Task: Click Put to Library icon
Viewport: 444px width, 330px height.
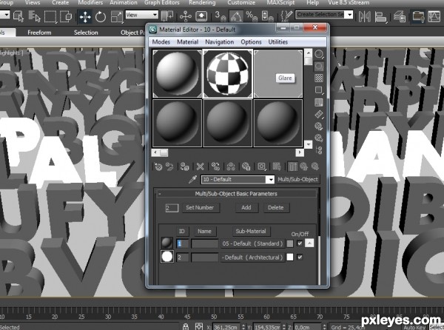Action: click(x=246, y=166)
